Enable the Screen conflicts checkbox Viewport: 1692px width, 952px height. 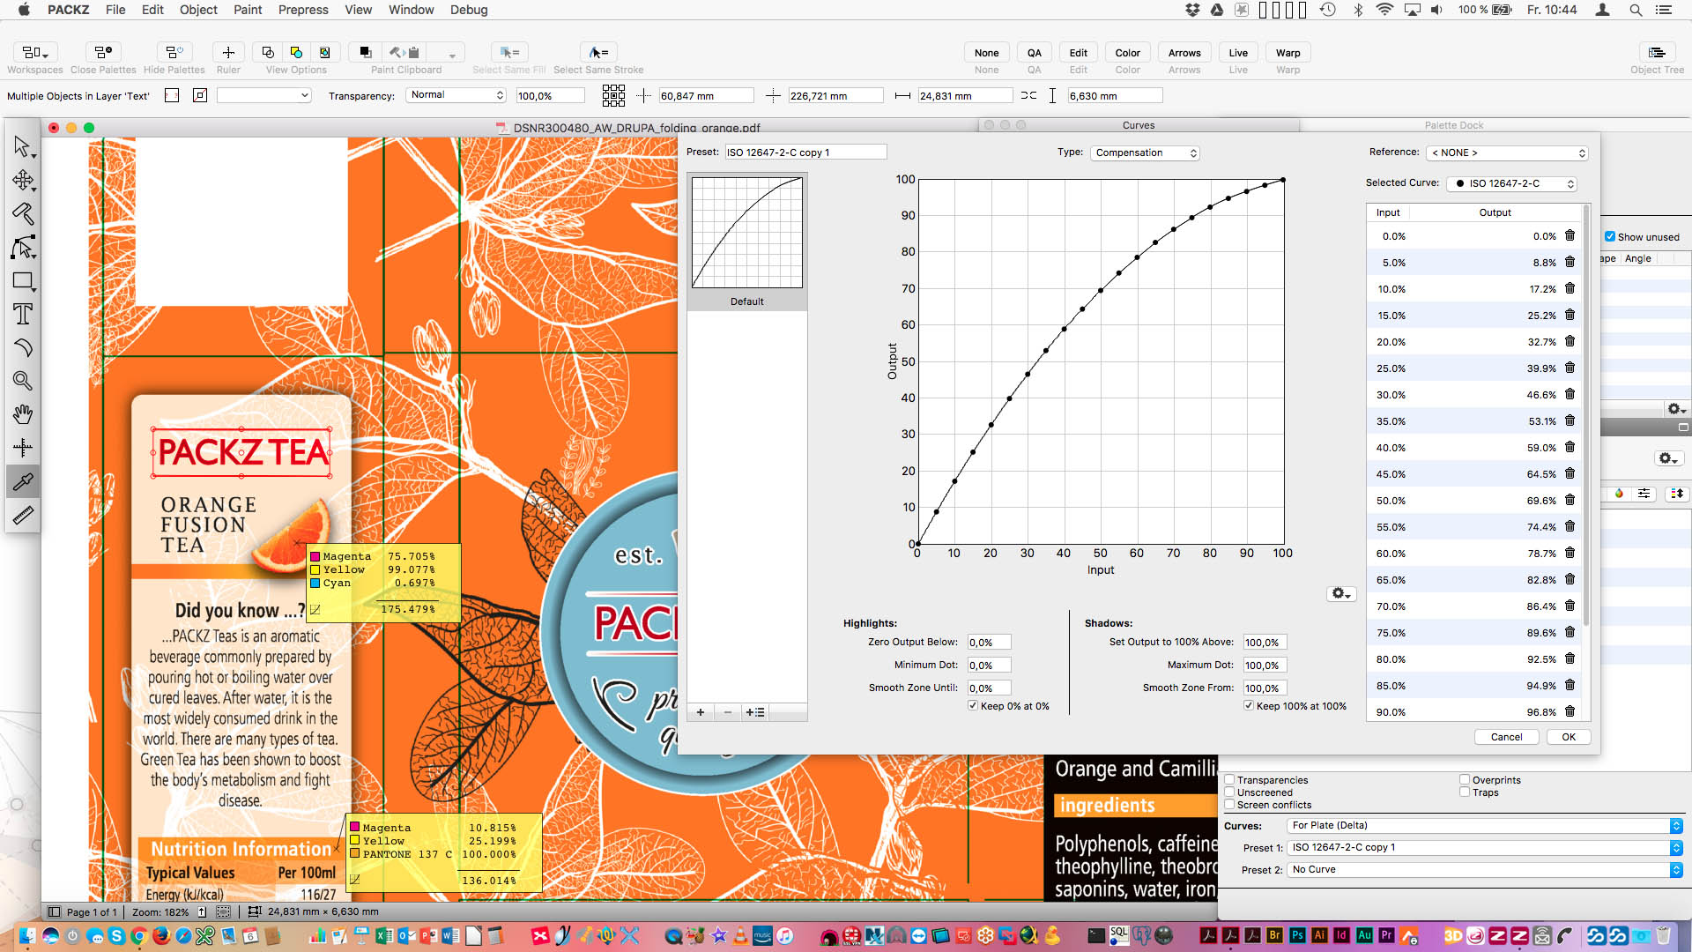click(1229, 804)
